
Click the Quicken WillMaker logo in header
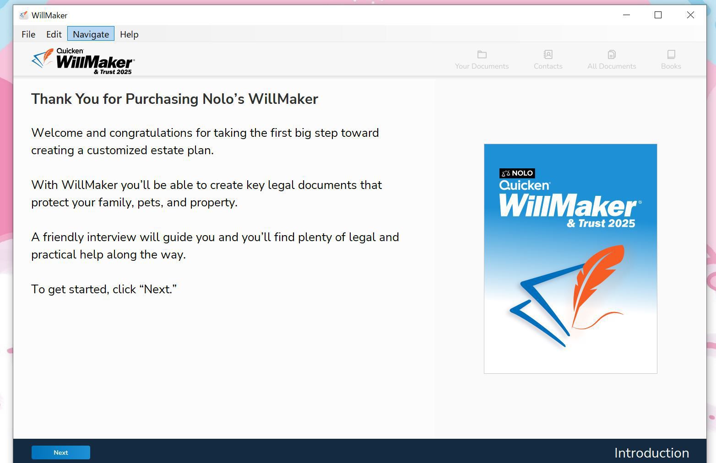[x=83, y=61]
